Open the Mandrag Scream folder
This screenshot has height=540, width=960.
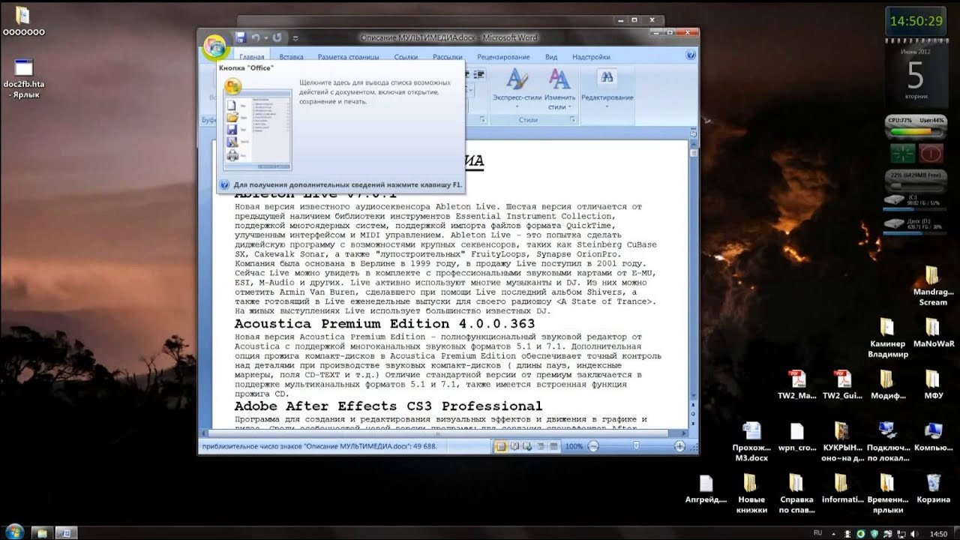[x=933, y=286]
